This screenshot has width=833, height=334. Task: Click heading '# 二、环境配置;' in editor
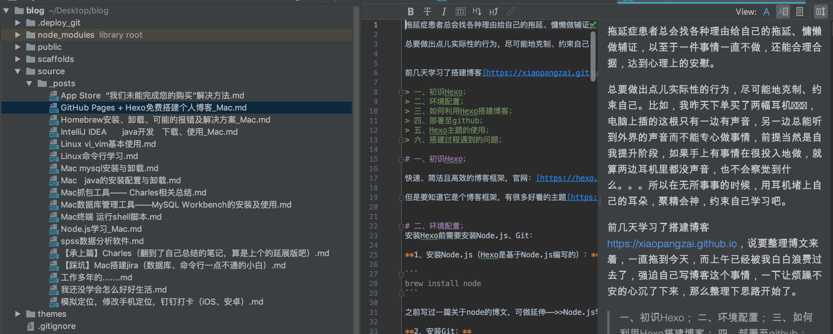(x=434, y=226)
